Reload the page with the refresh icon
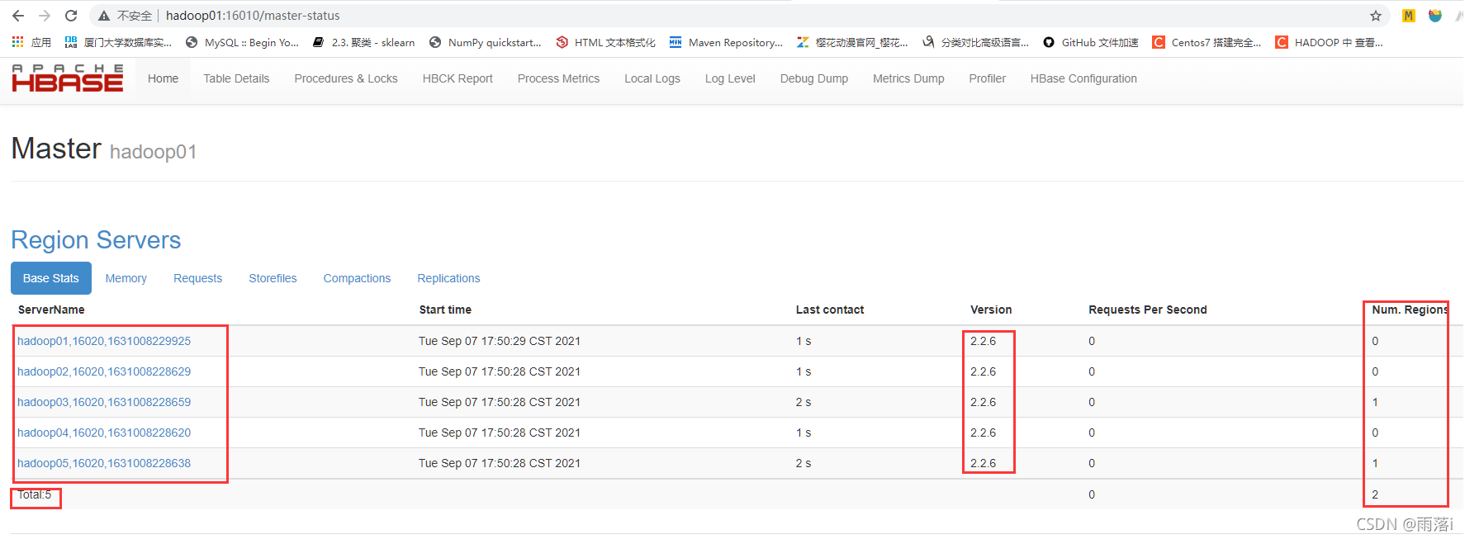This screenshot has height=539, width=1465. coord(71,16)
